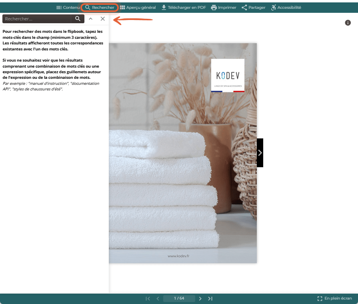Click the info icon at top right
This screenshot has width=358, height=304.
click(348, 23)
